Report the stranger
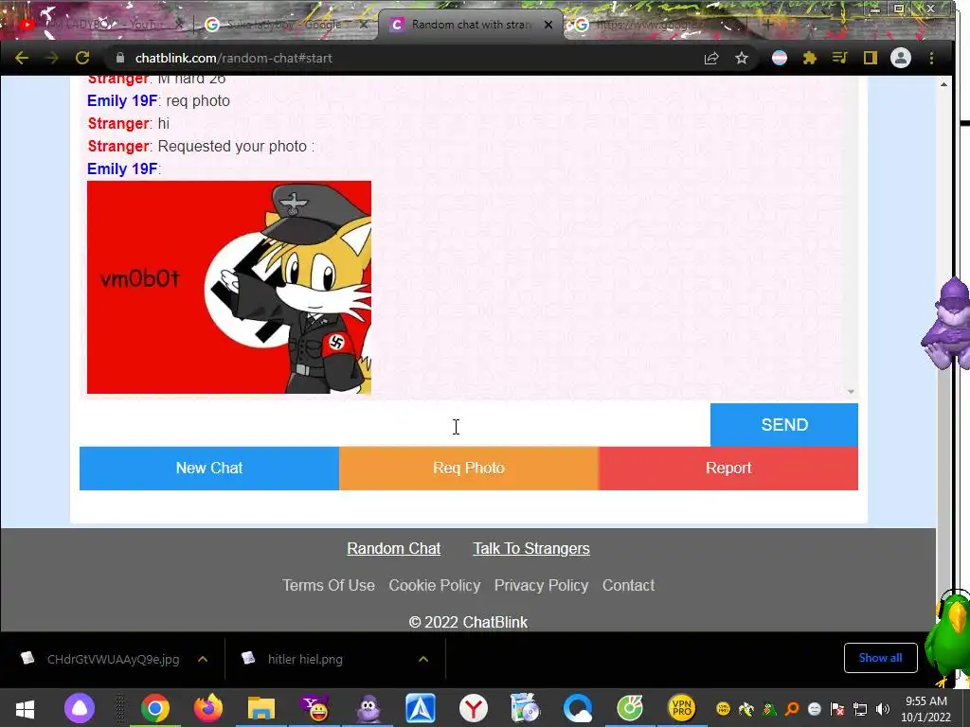Viewport: 970px width, 727px height. [x=728, y=468]
